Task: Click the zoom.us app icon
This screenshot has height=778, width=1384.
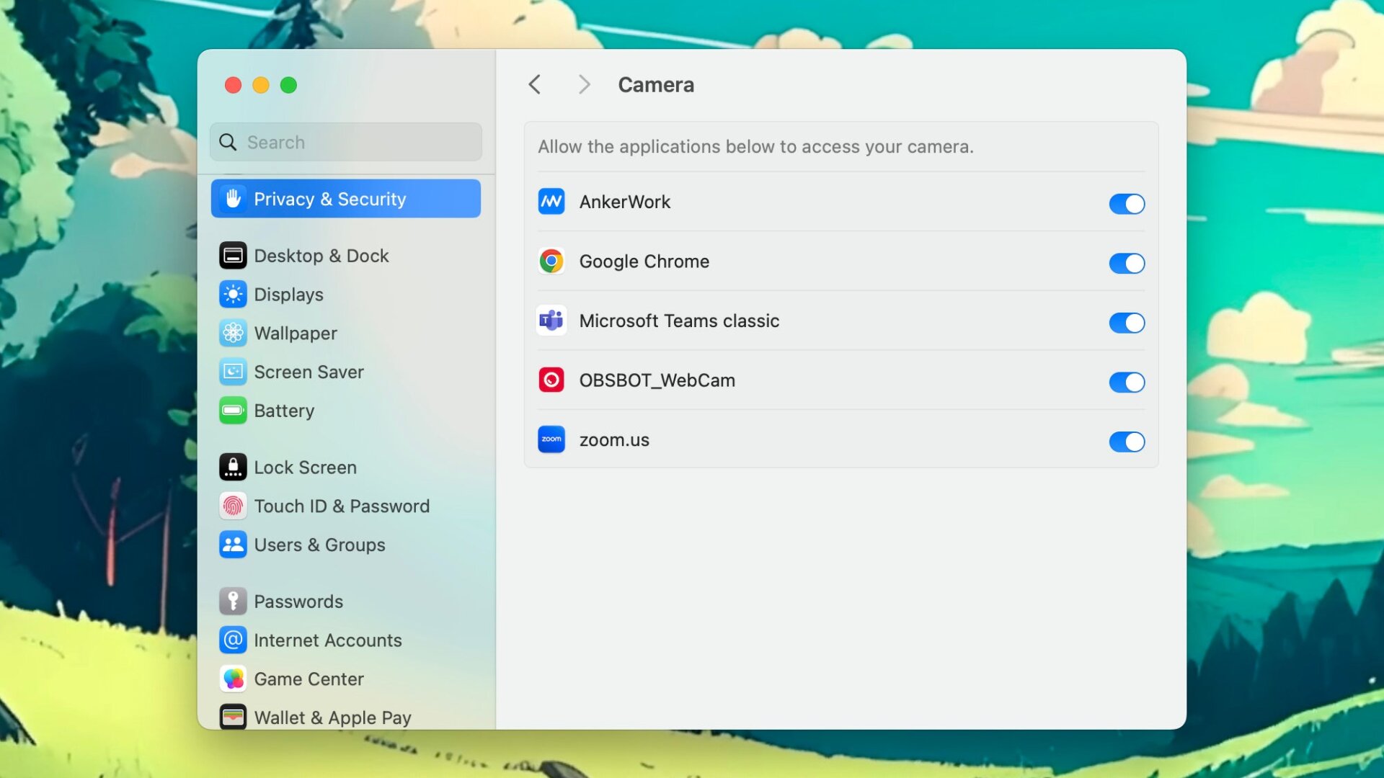Action: 551,439
